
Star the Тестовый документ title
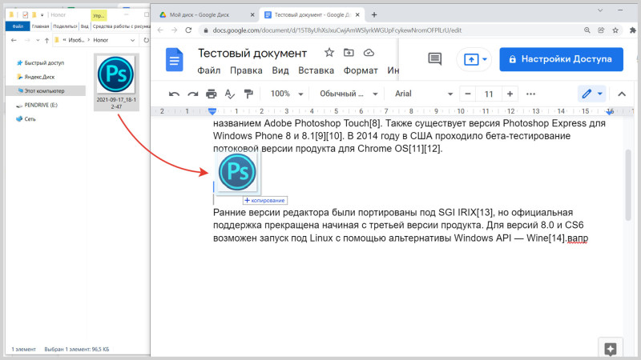(329, 52)
